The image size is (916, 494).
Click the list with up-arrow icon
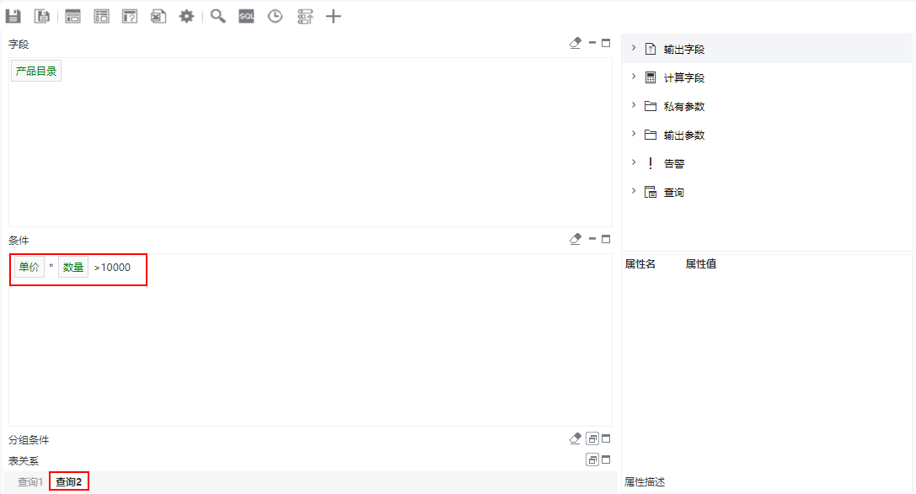(x=305, y=16)
